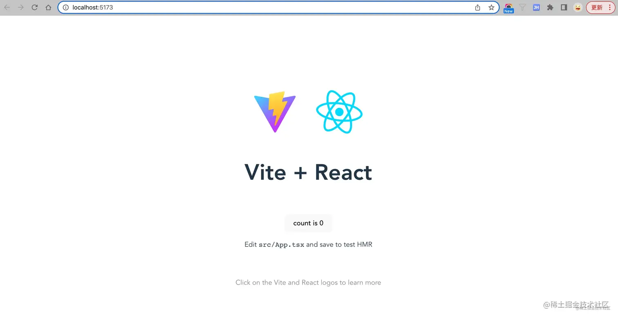Click the Vite lightning logo

[x=275, y=112]
